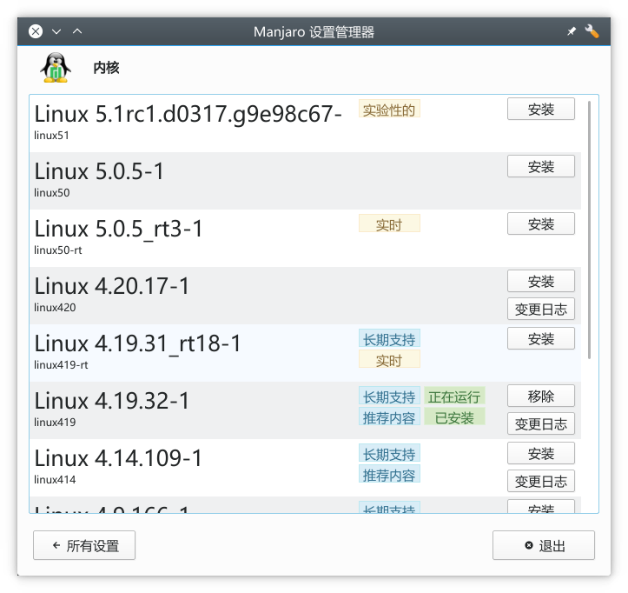Click the 已安装 tag on linux419
Viewport: 628px width, 593px height.
454,416
